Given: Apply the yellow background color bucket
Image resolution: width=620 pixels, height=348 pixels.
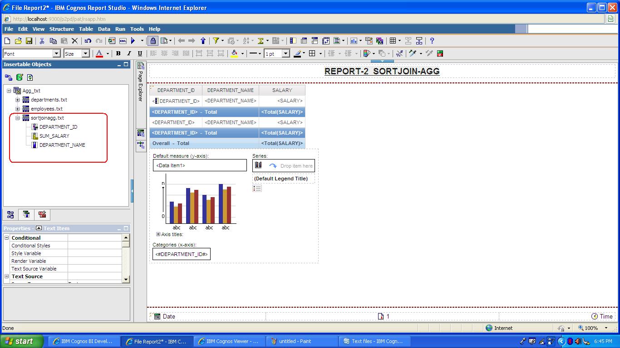Looking at the screenshot, I should [234, 53].
